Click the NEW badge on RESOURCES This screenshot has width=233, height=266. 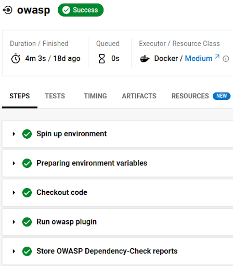coord(222,96)
